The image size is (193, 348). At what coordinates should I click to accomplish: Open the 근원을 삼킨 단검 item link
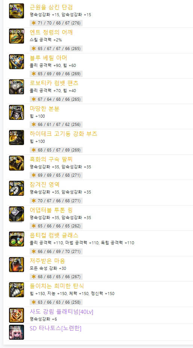coord(51,7)
